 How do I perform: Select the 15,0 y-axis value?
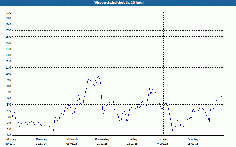click(x=8, y=43)
